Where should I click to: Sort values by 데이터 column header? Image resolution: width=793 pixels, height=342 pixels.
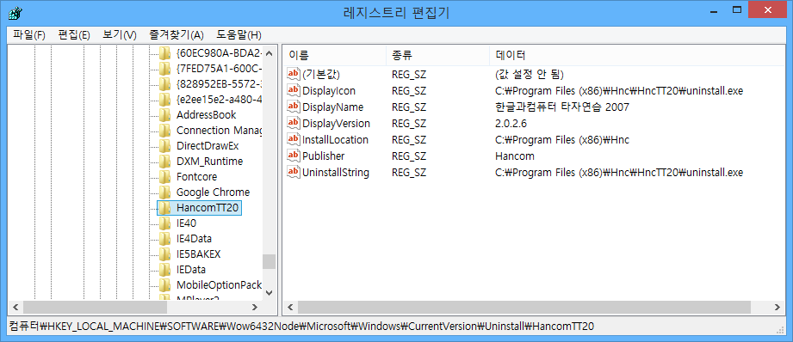pos(637,55)
